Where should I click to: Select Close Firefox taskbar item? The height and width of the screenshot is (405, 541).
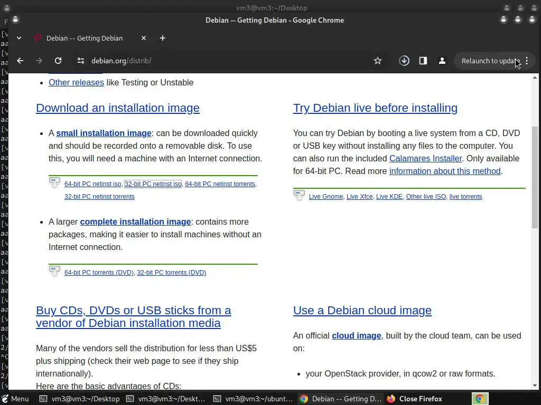pyautogui.click(x=414, y=399)
